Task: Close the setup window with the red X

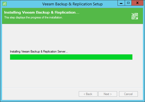Action: tap(137, 3)
